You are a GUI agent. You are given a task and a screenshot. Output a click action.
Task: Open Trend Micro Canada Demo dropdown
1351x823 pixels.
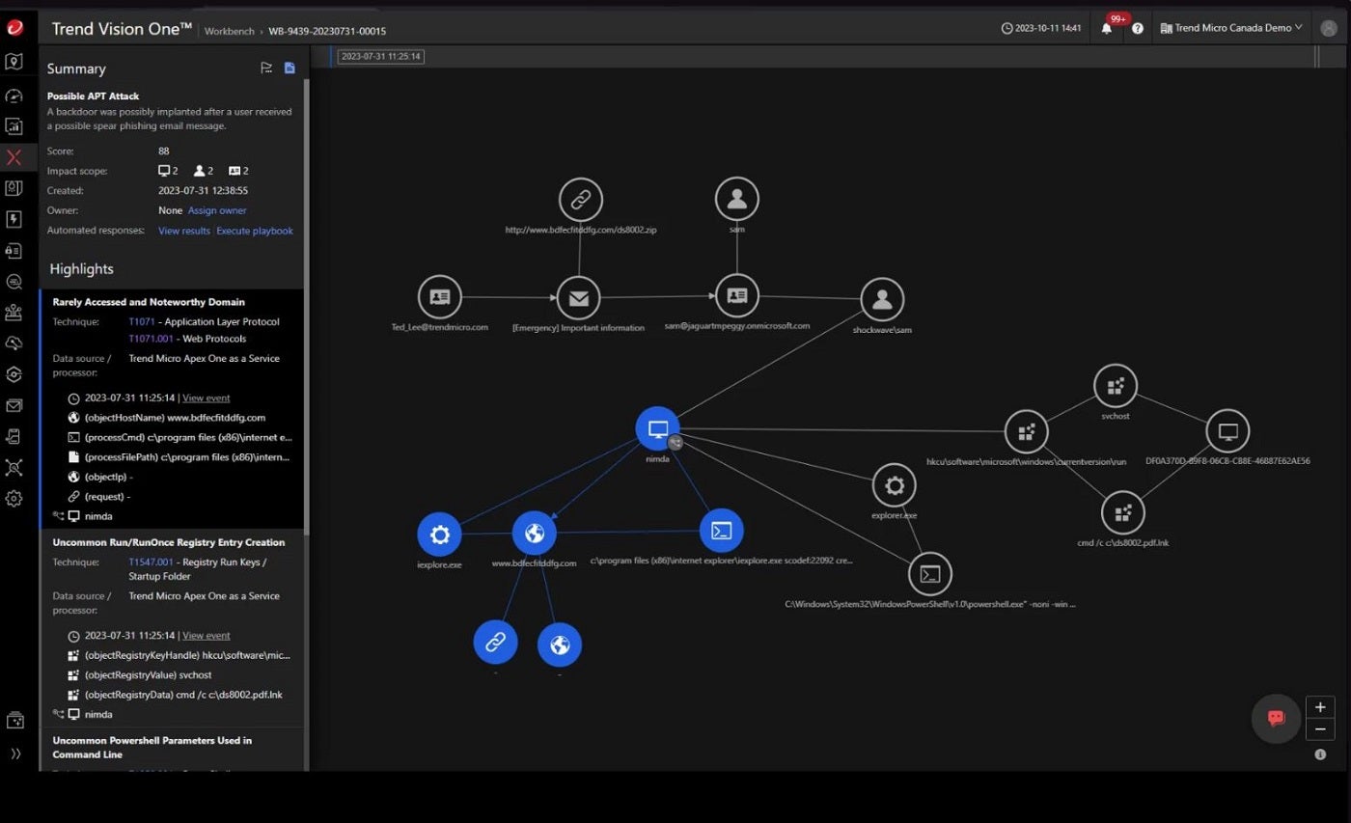pos(1231,28)
